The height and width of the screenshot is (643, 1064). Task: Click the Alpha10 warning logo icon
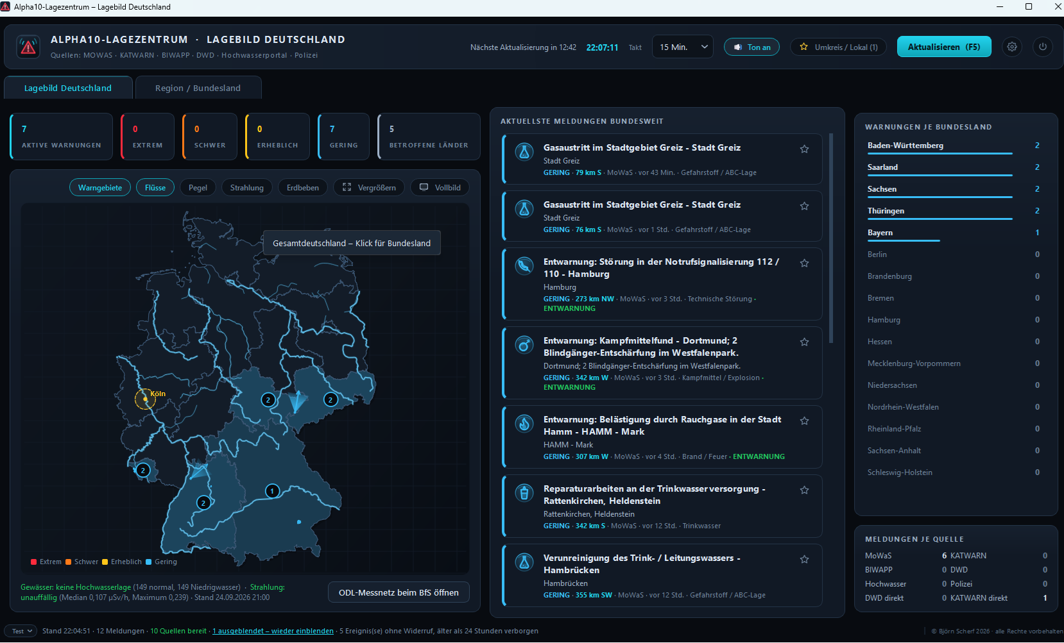coord(28,47)
